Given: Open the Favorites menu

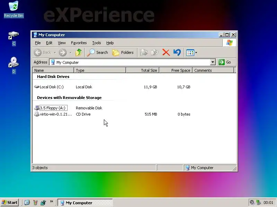Looking at the screenshot, I should point(79,43).
